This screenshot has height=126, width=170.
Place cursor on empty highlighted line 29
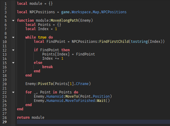click(93, 122)
